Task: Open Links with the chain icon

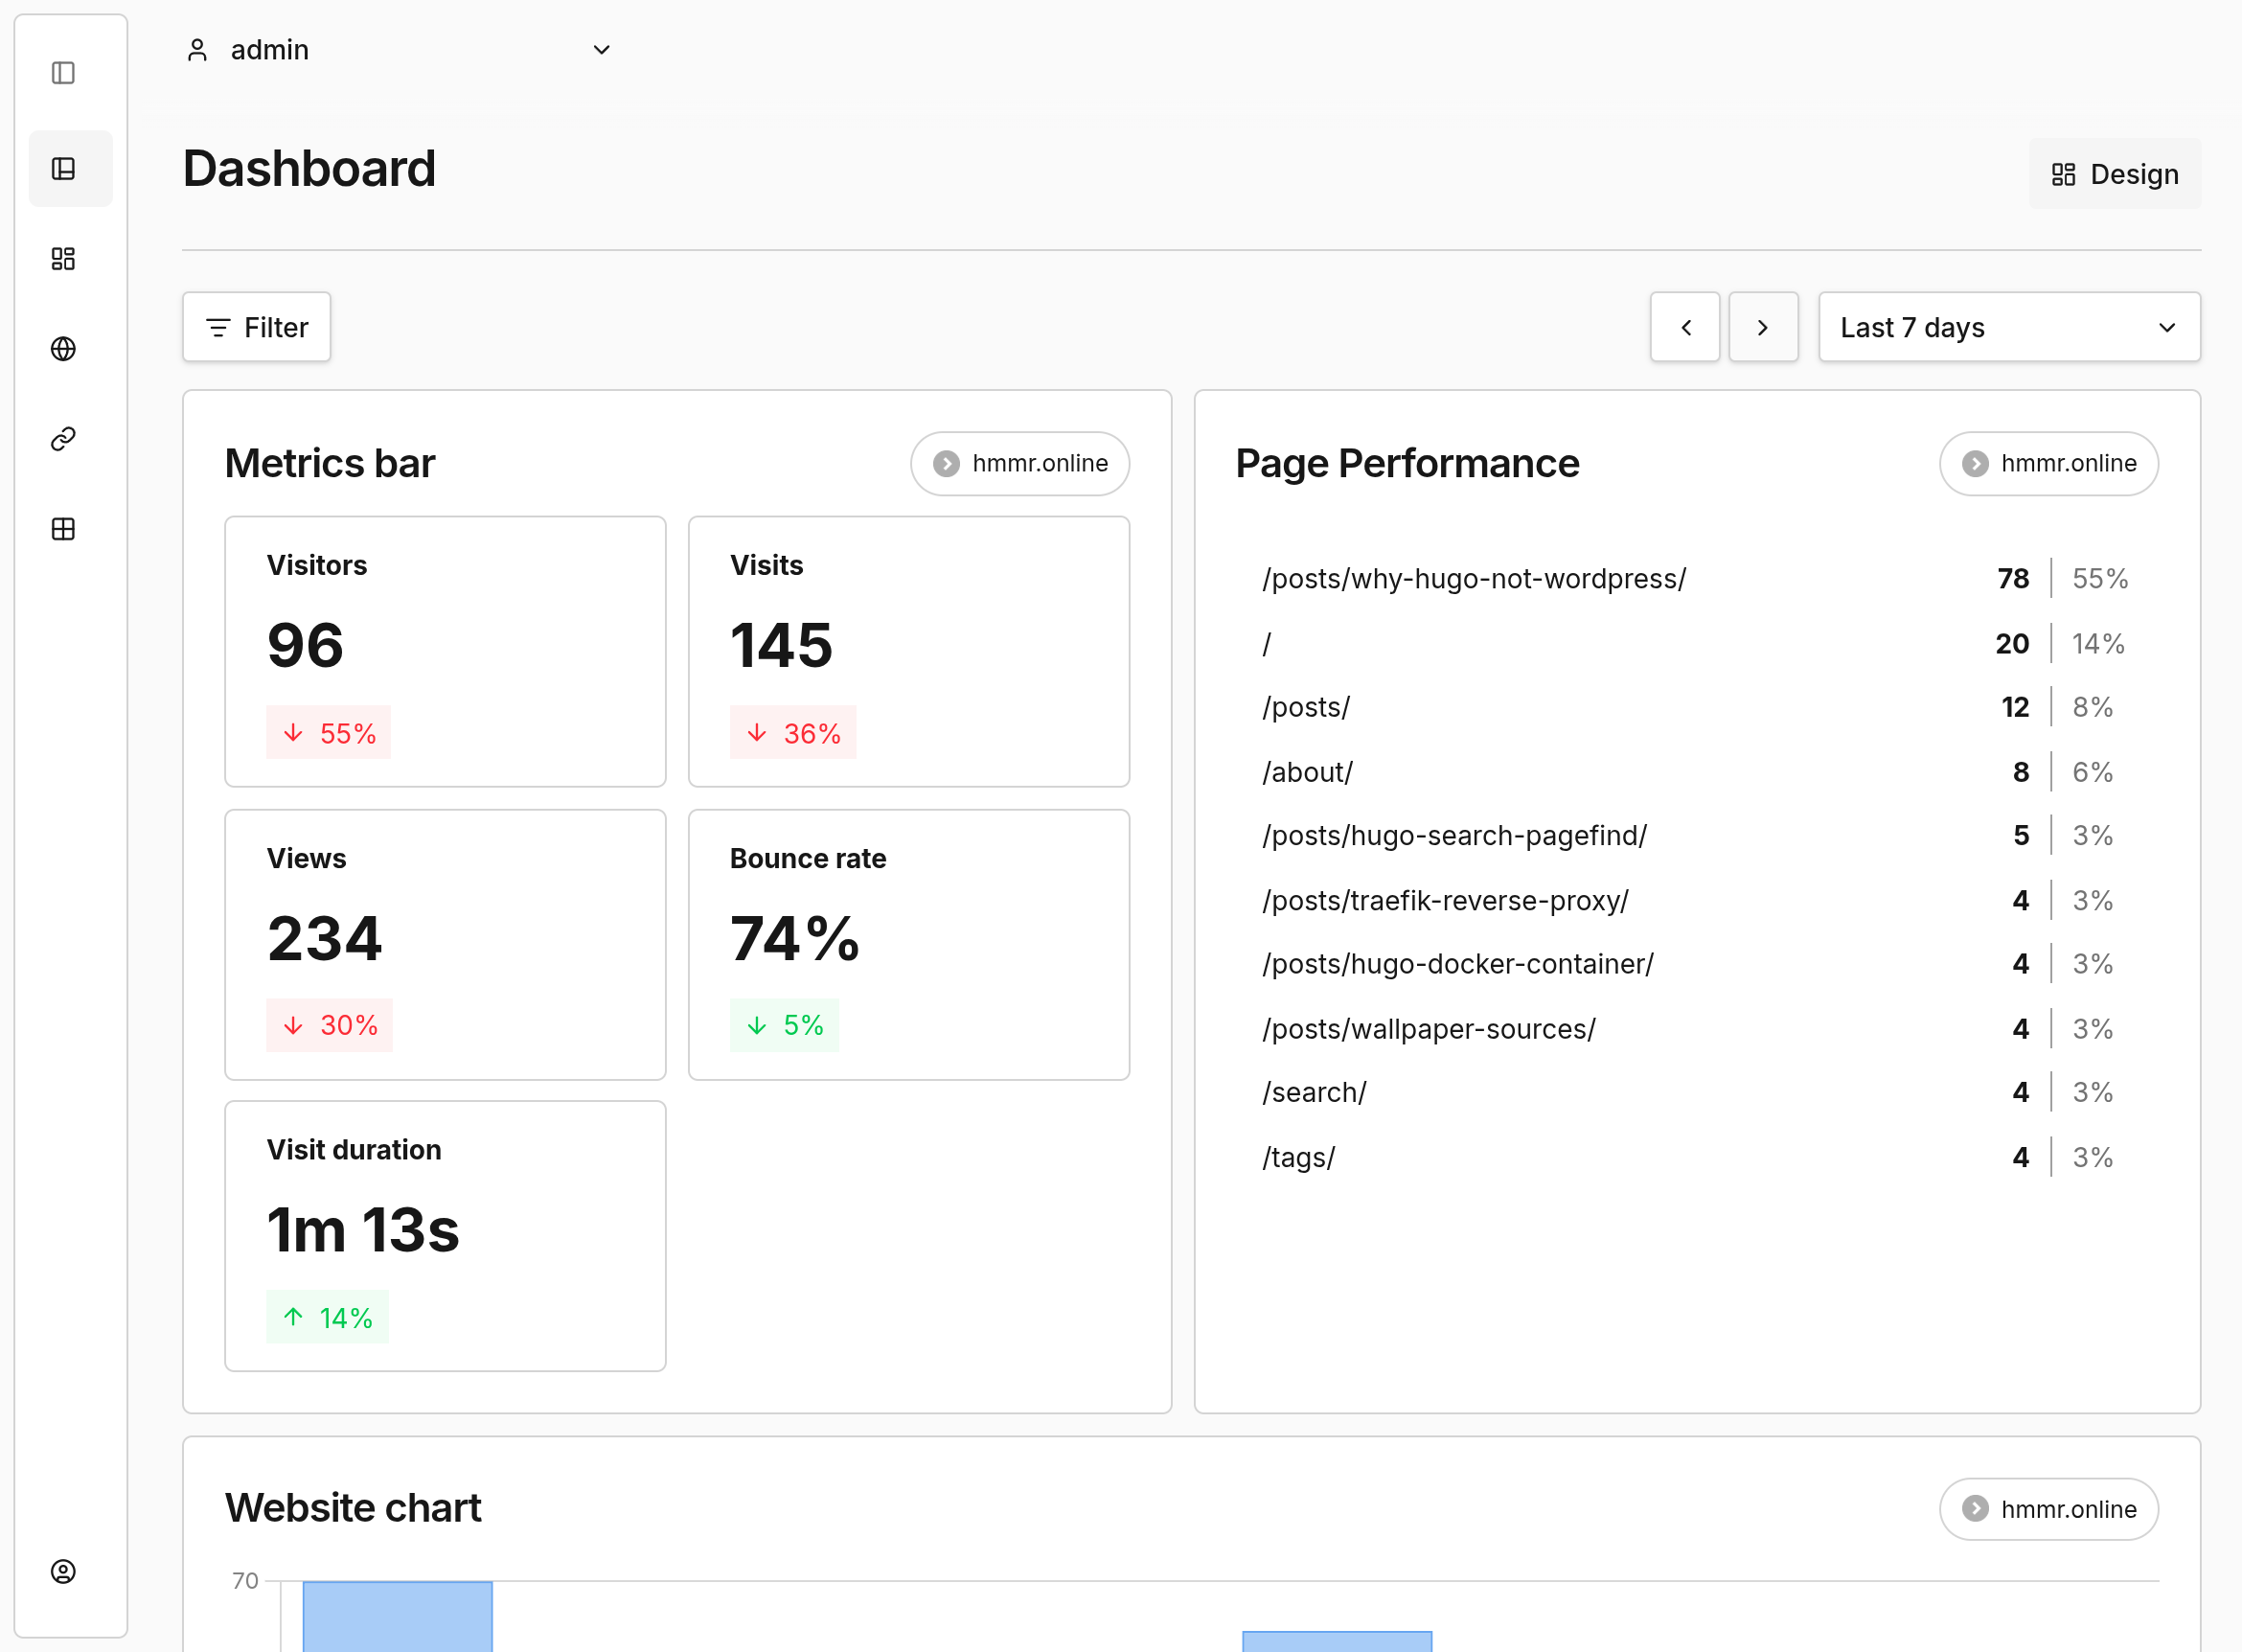Action: click(x=63, y=439)
